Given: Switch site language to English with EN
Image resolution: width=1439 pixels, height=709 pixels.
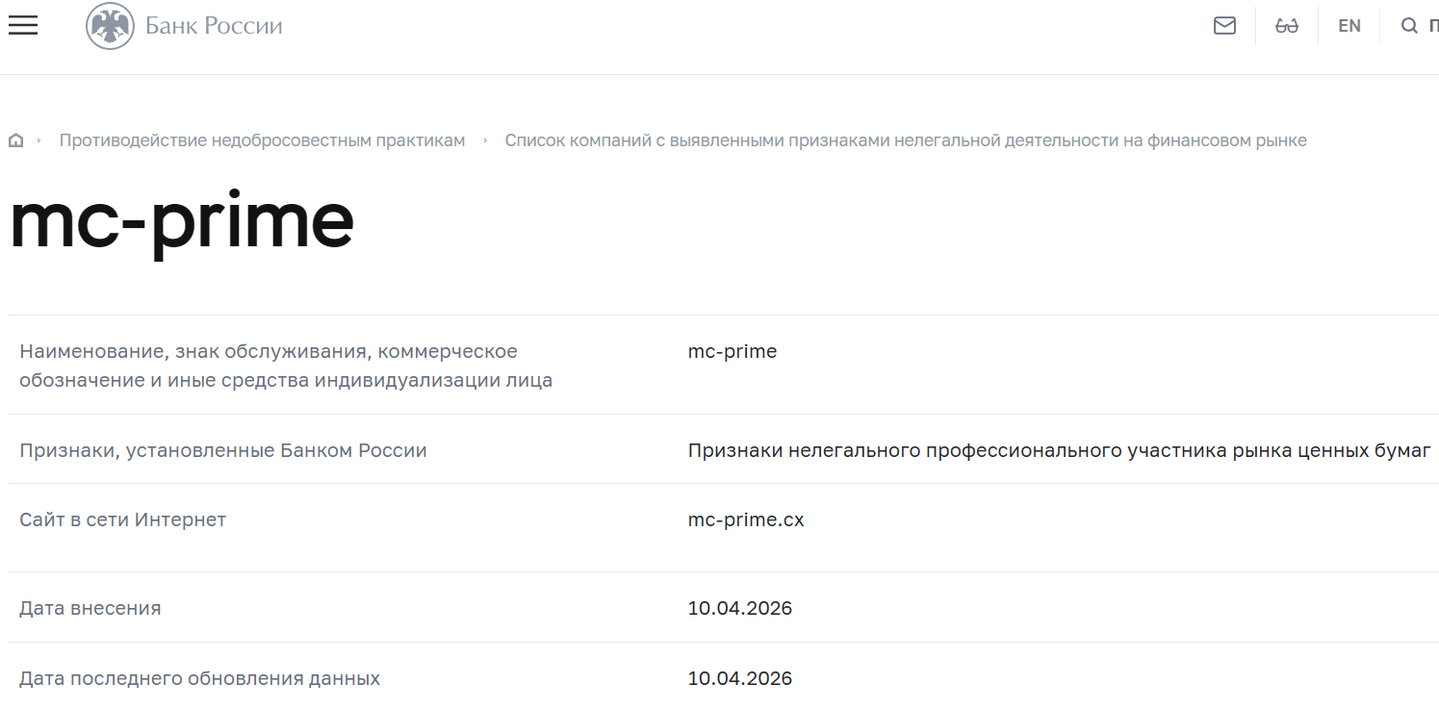Looking at the screenshot, I should (x=1349, y=25).
